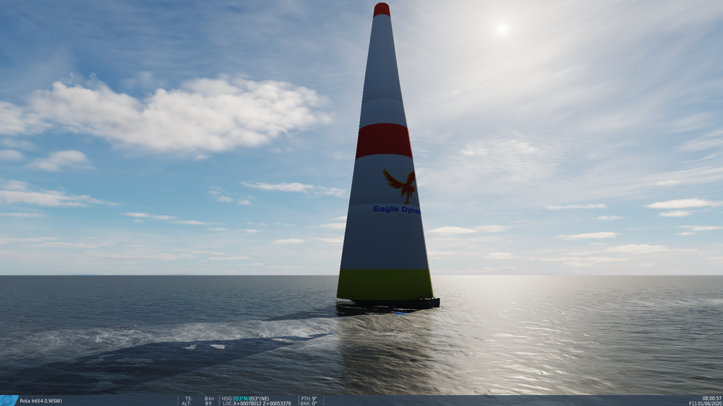Click the PTH pitch readout

309,399
